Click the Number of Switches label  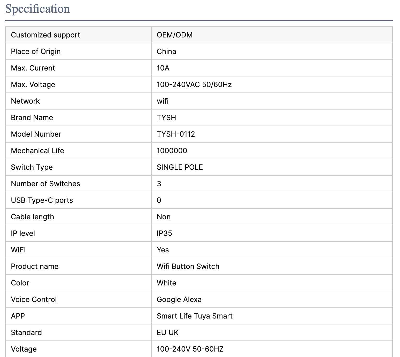coord(45,184)
